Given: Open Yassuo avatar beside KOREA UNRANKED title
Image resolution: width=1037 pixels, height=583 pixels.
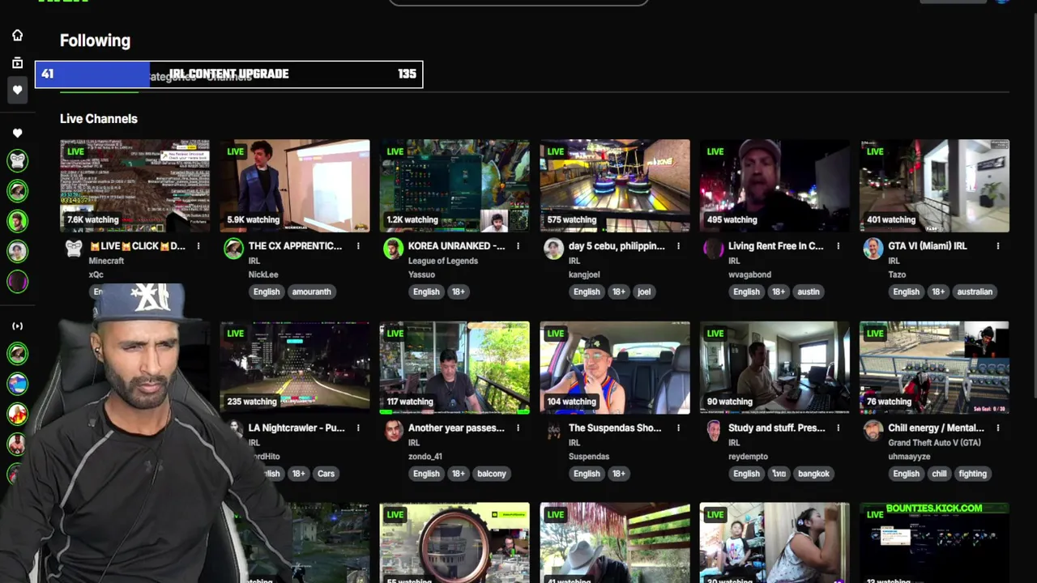Looking at the screenshot, I should [393, 249].
